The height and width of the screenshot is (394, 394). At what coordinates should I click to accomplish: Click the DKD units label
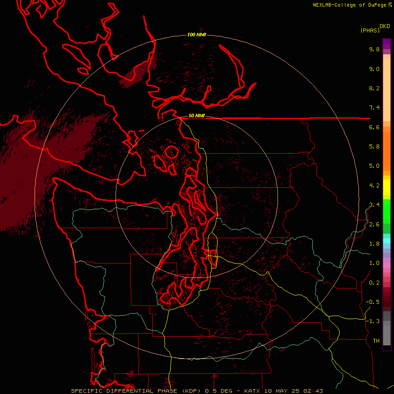coord(385,26)
